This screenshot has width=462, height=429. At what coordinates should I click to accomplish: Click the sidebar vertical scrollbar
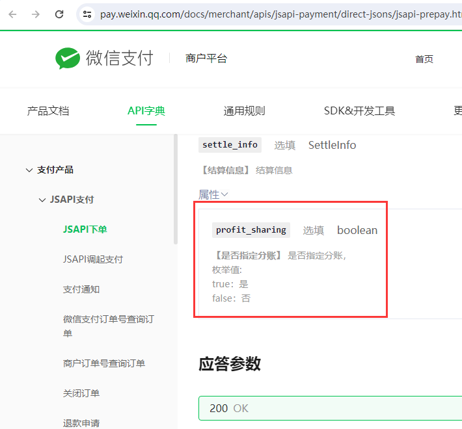[x=176, y=189]
